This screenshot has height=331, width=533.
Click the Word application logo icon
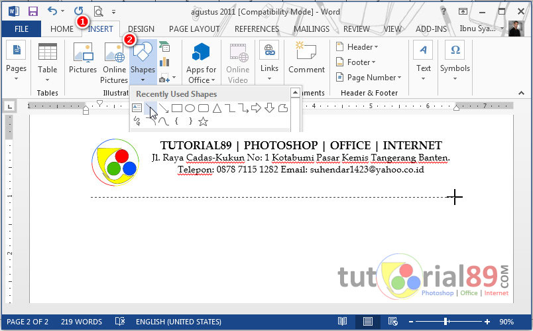pos(14,11)
